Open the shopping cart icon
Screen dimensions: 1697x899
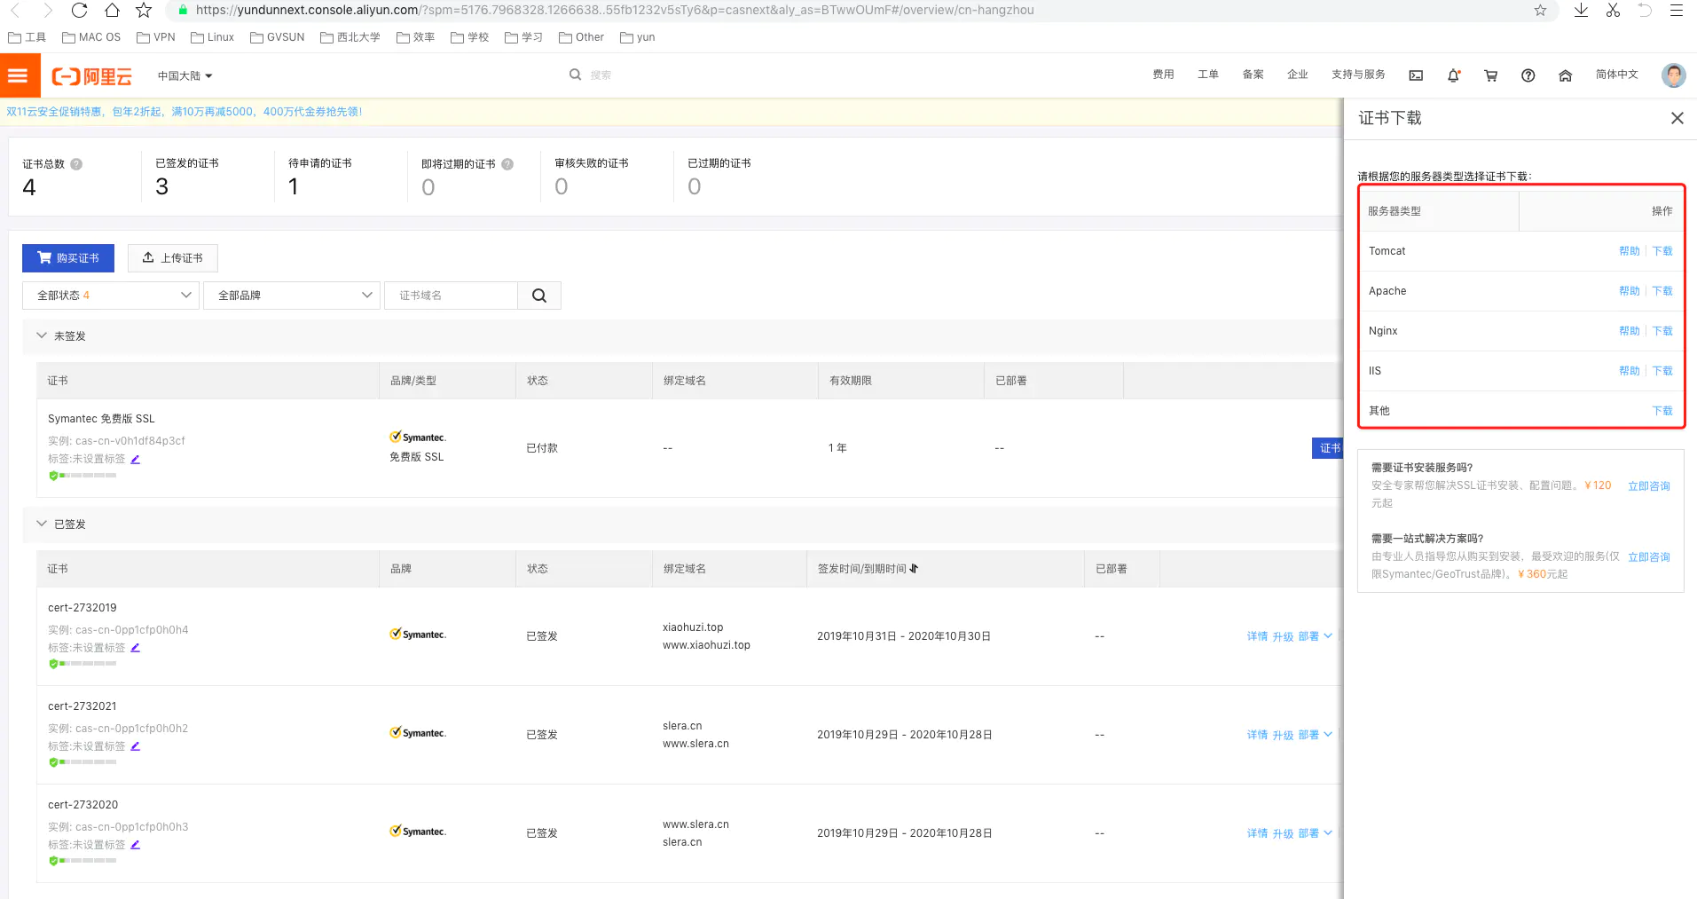[1490, 75]
